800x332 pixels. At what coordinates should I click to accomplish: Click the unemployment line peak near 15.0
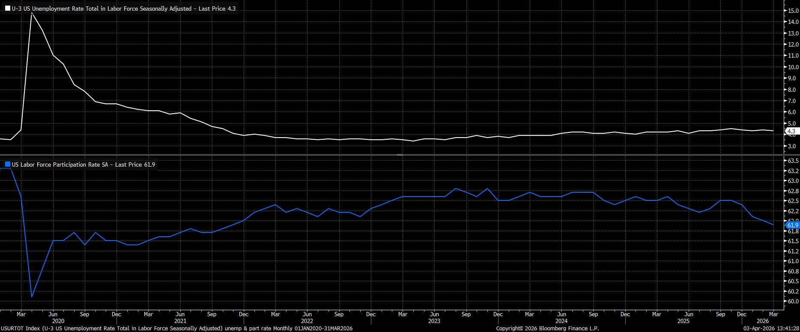(32, 13)
